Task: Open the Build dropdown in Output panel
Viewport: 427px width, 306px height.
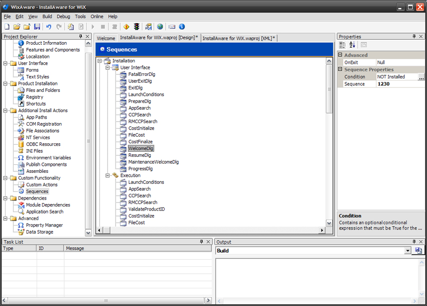Action: pyautogui.click(x=408, y=250)
